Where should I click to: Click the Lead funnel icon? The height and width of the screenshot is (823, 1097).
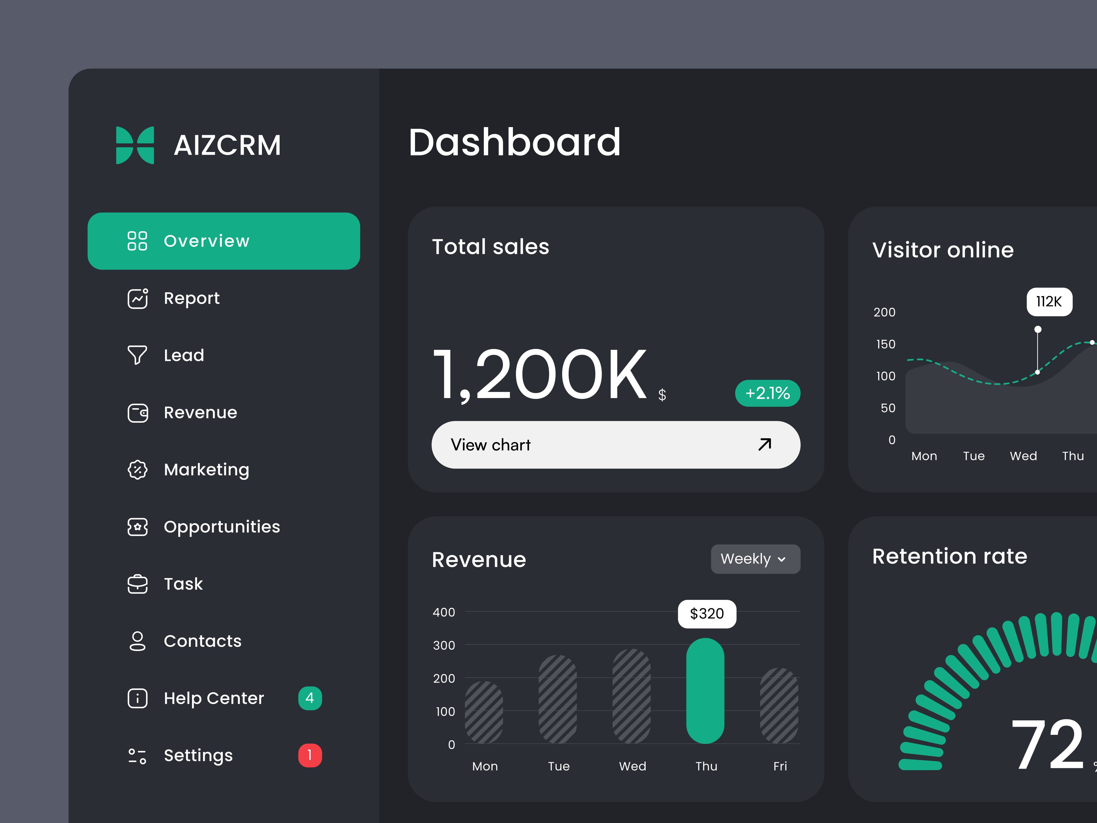click(137, 355)
